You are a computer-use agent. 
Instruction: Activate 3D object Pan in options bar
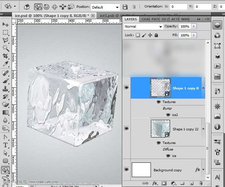click(55, 7)
